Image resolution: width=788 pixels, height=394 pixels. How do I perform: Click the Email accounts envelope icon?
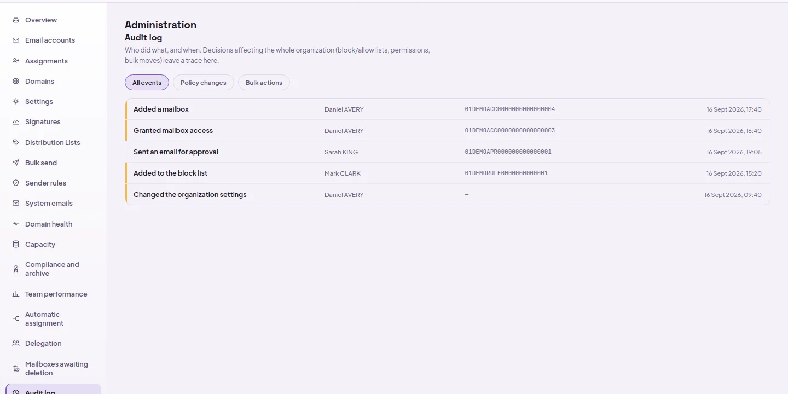pyautogui.click(x=16, y=40)
